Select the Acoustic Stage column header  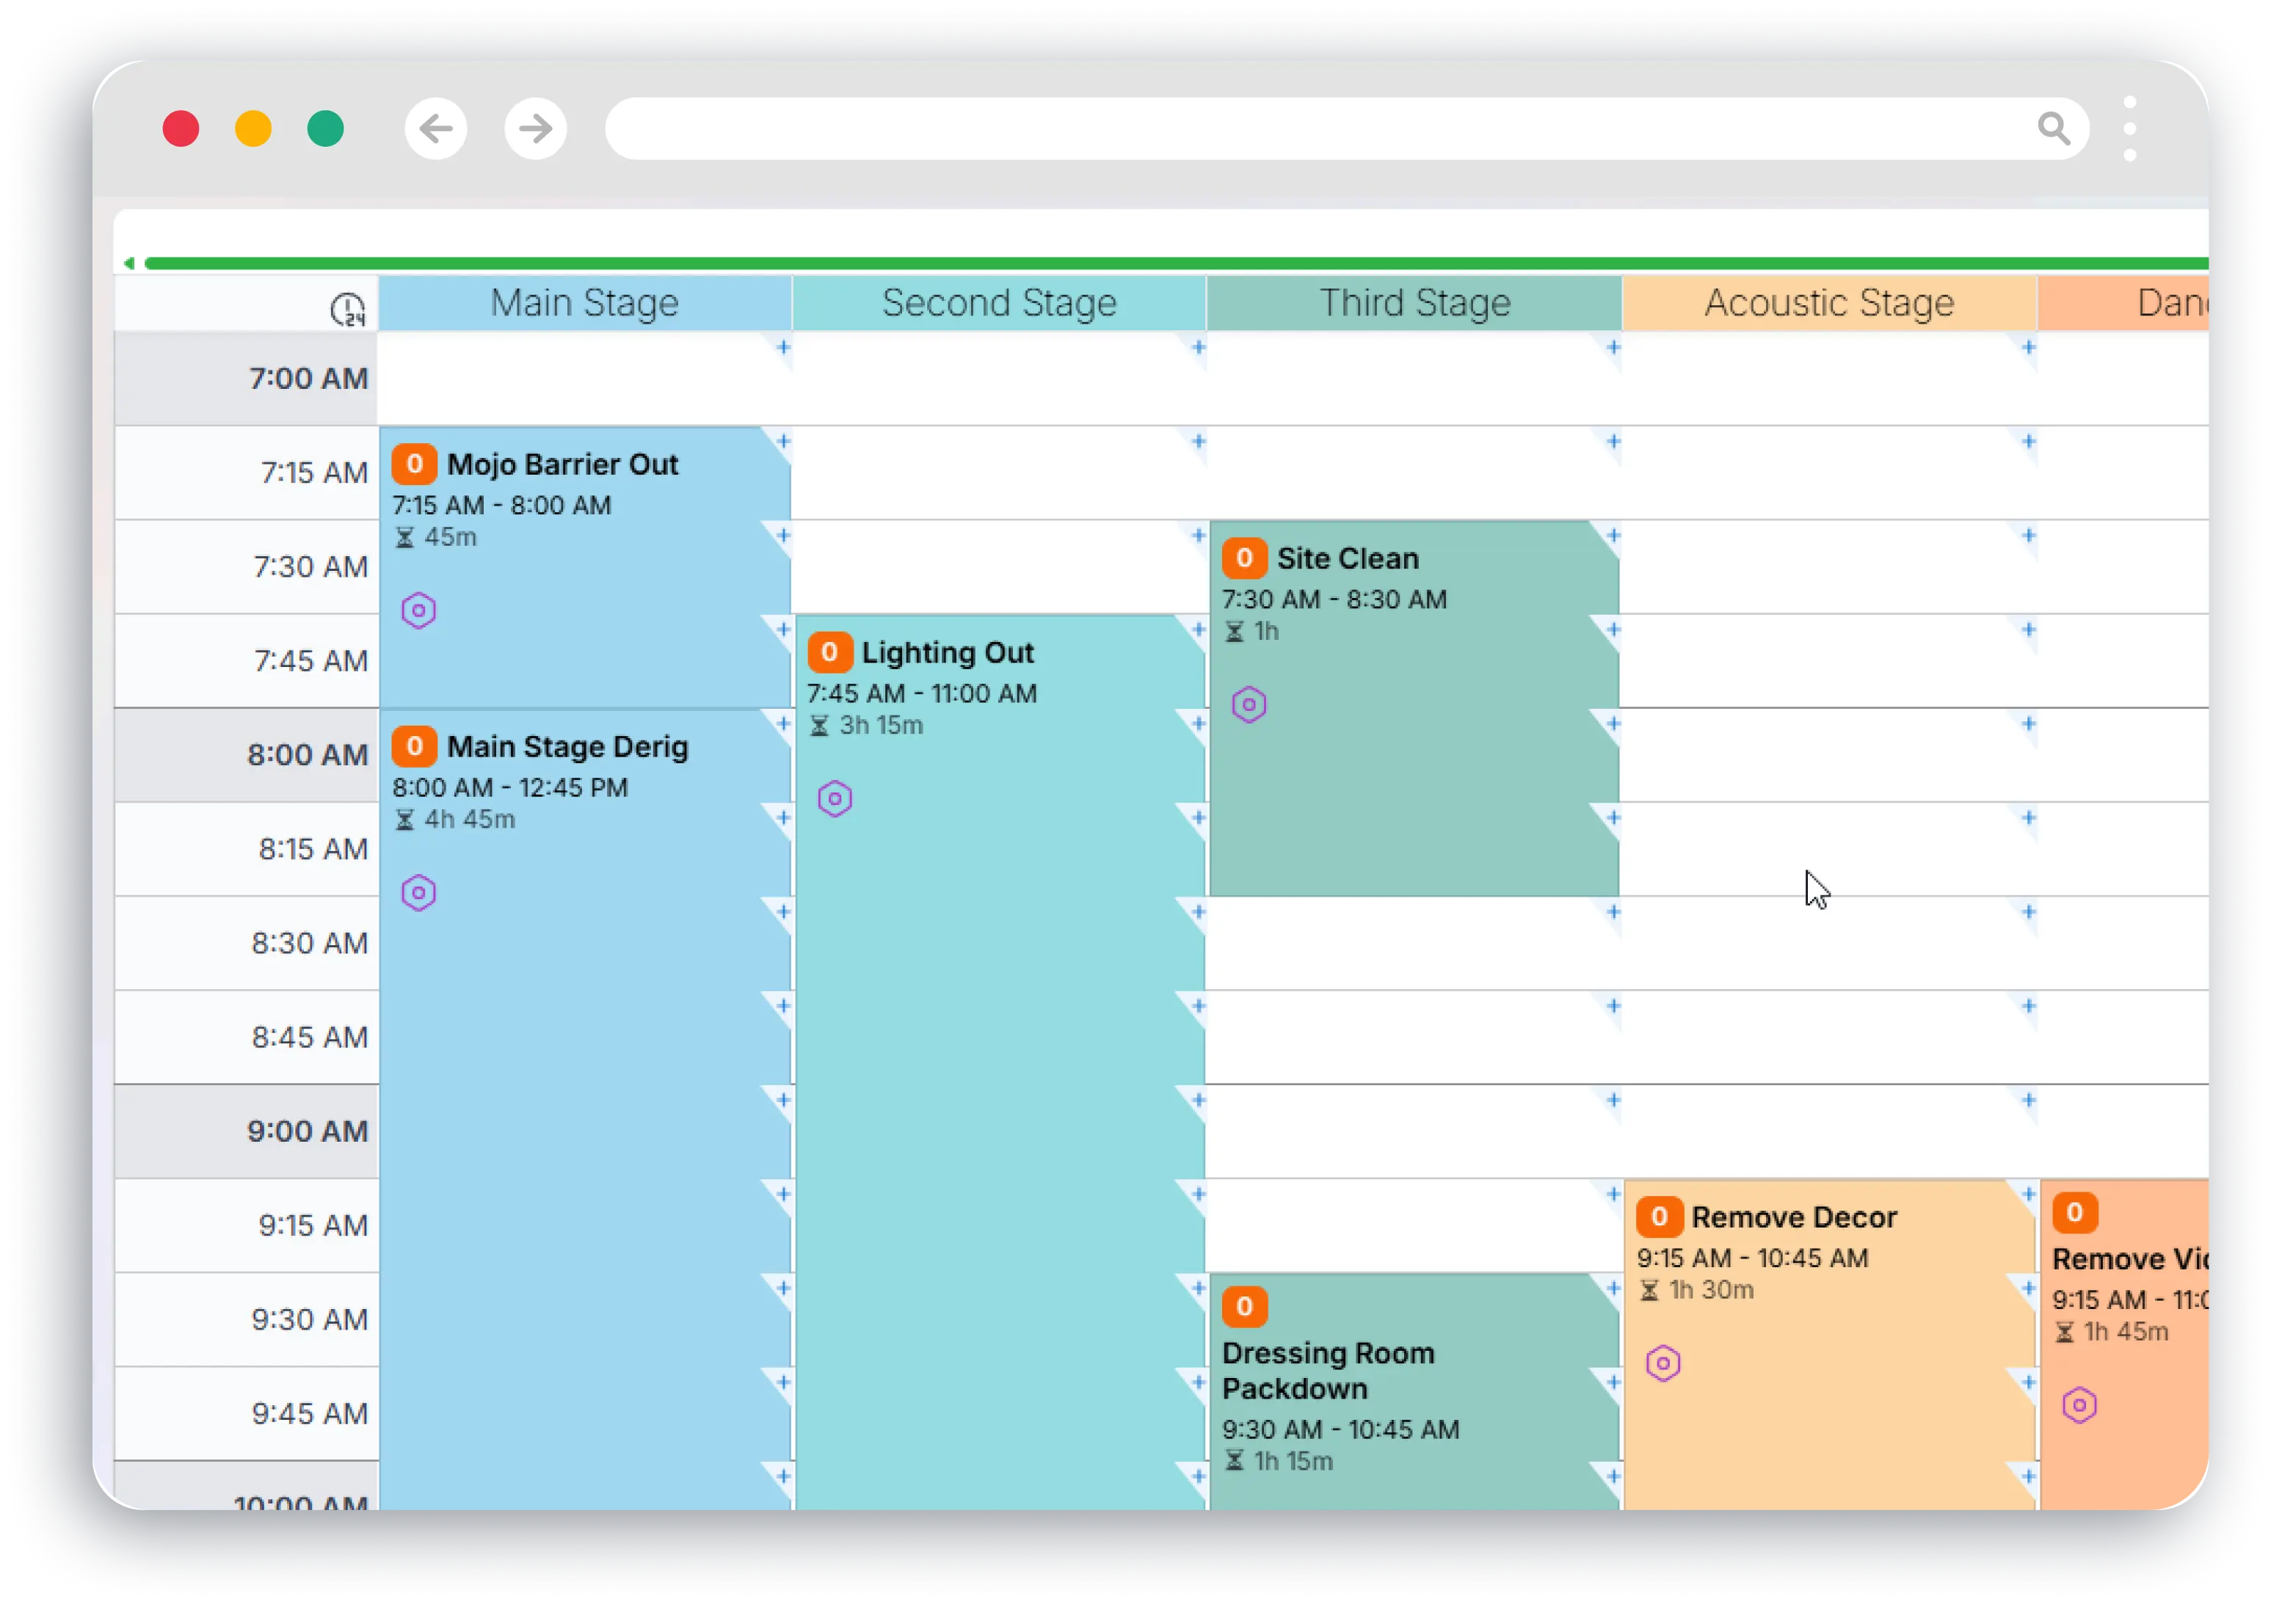pos(1827,302)
